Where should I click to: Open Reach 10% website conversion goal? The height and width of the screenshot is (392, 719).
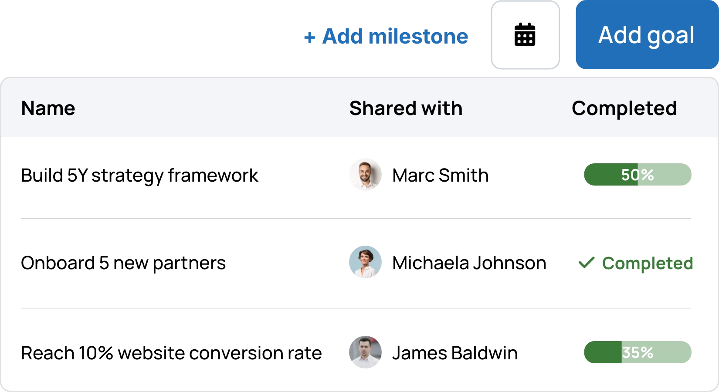pos(171,353)
